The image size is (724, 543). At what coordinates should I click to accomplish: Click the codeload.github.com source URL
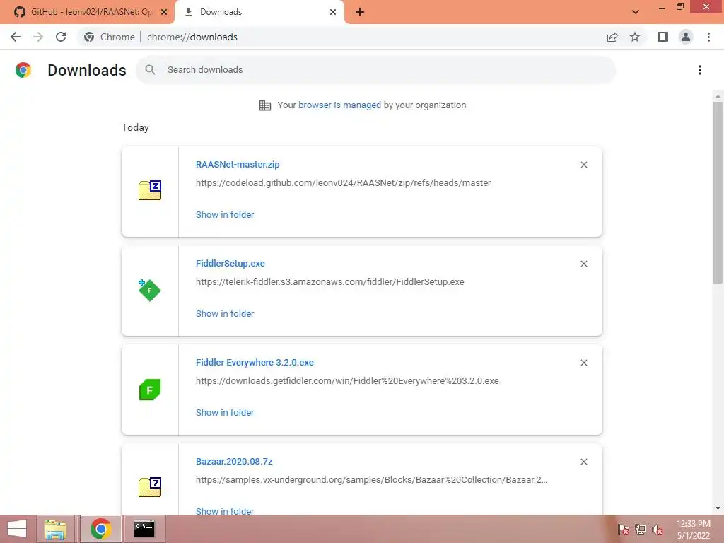coord(343,183)
